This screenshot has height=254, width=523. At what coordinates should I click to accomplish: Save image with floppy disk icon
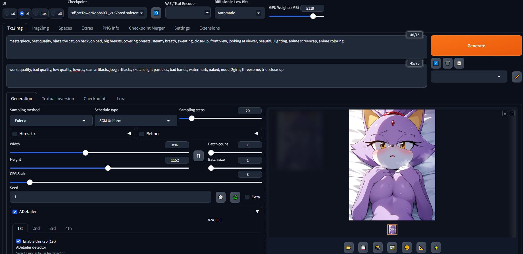click(363, 247)
